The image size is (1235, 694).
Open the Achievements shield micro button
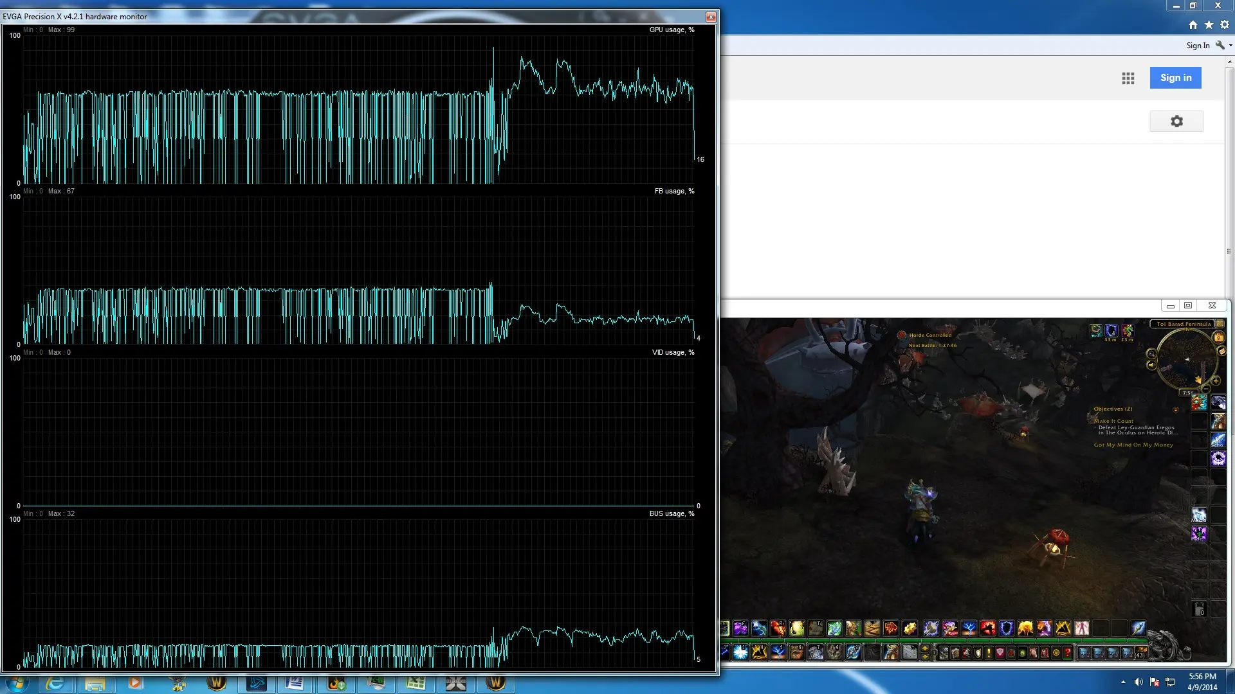978,653
